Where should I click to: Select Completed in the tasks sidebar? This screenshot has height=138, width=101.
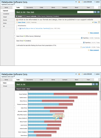(6, 14)
